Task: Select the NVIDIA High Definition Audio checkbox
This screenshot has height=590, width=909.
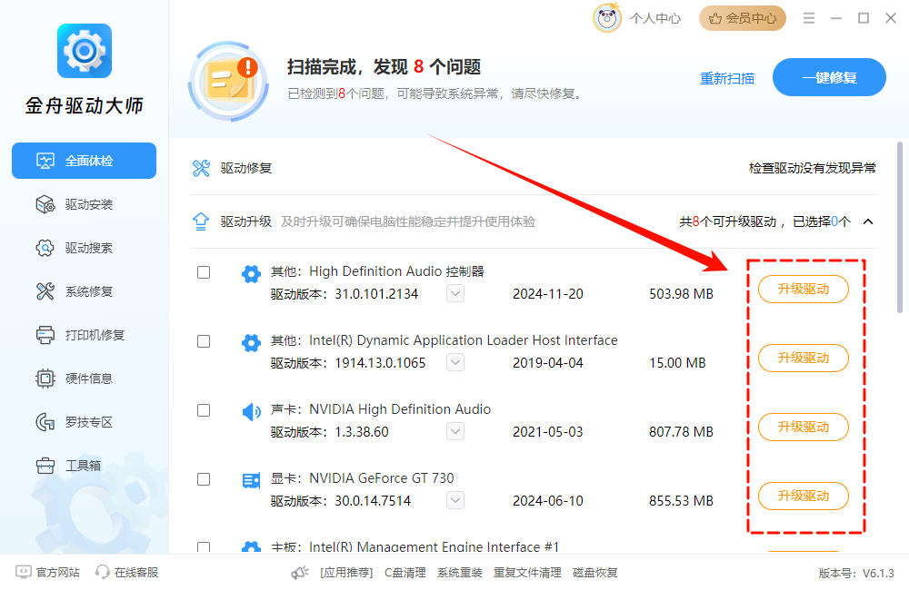Action: point(204,410)
